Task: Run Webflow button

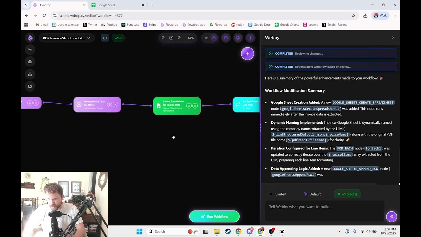Action: pyautogui.click(x=214, y=217)
